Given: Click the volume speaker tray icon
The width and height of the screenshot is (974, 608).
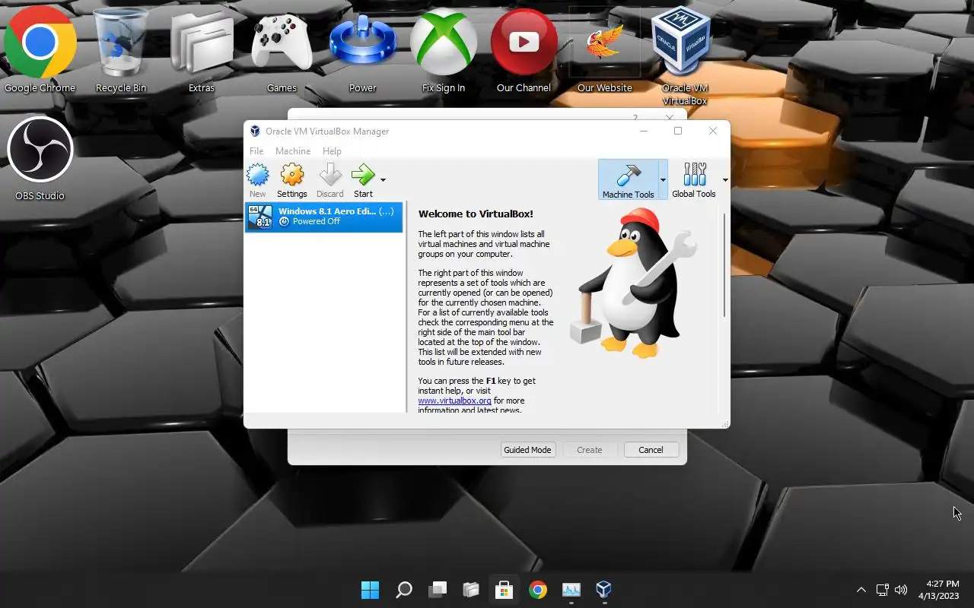Looking at the screenshot, I should pyautogui.click(x=902, y=590).
